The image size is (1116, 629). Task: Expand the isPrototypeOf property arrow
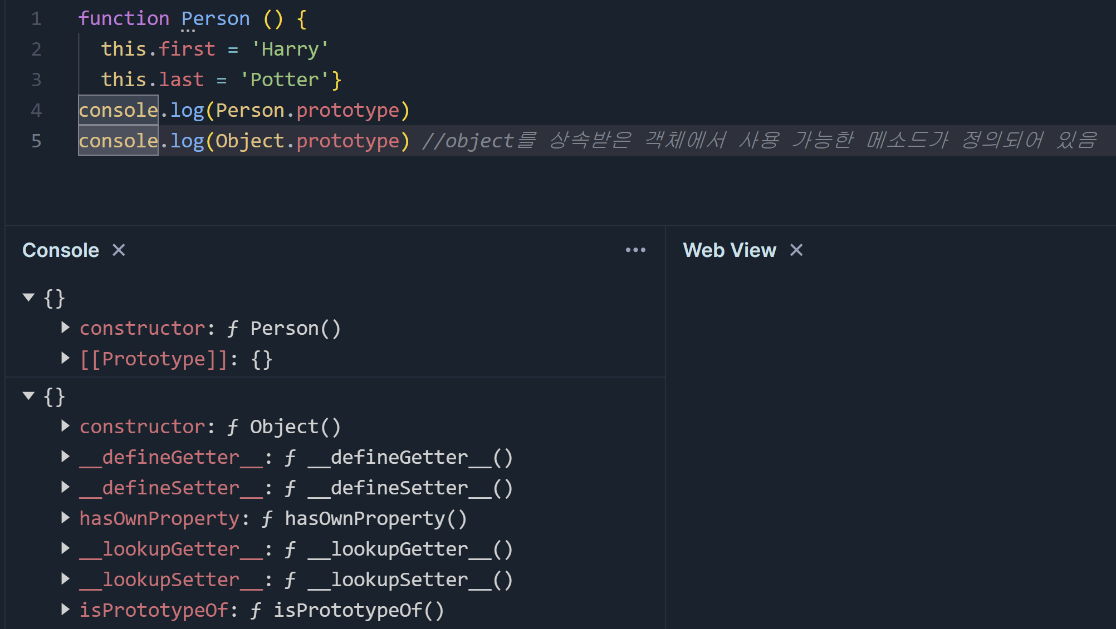point(65,610)
